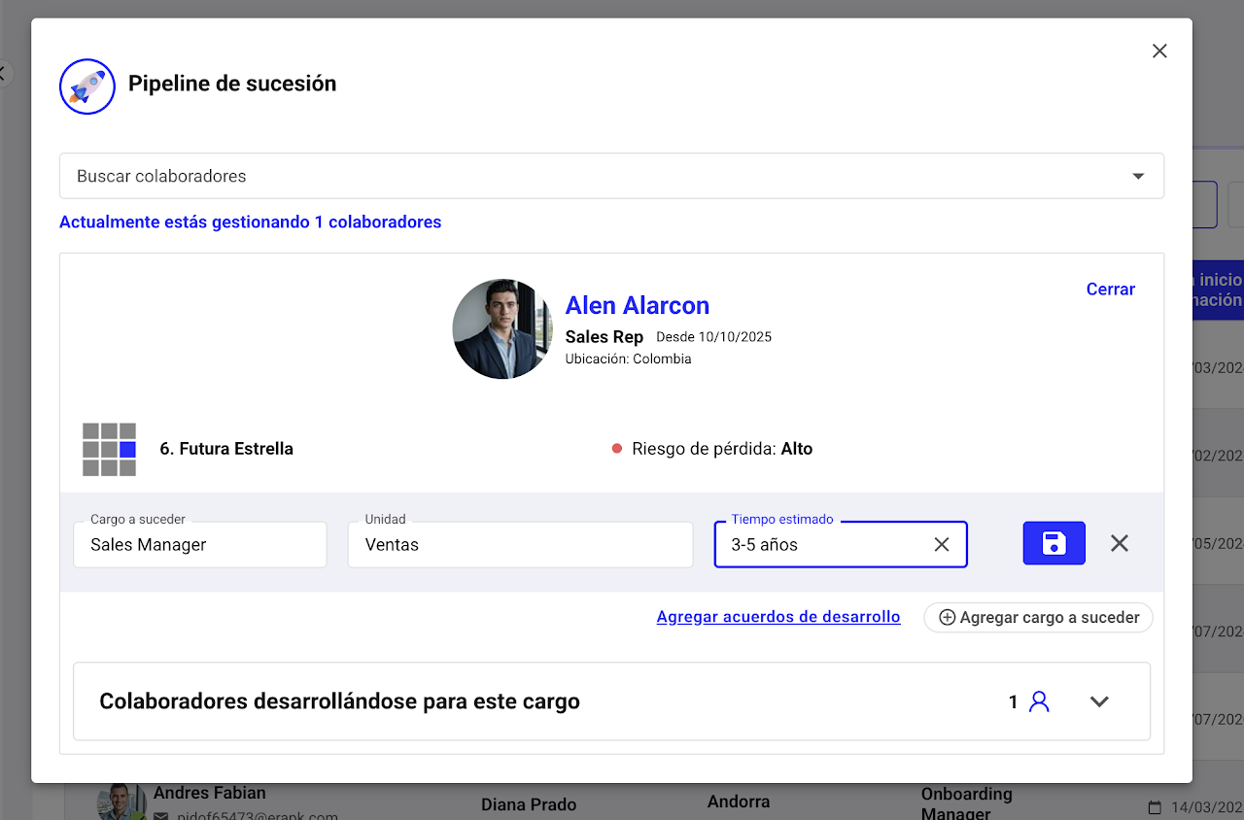Click Agregar cargo a suceder button
1244x820 pixels.
[x=1038, y=617]
